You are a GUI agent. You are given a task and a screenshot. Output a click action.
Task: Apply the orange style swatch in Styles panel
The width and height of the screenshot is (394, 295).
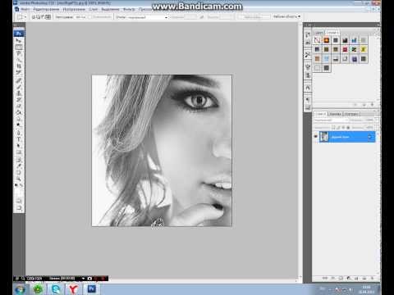click(327, 40)
